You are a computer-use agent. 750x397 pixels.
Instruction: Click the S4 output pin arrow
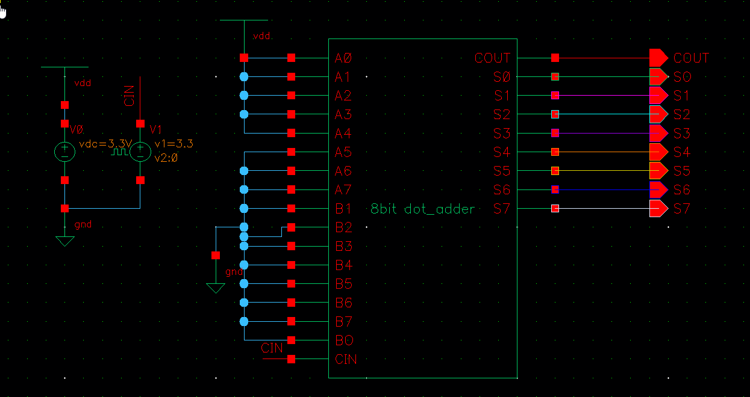click(658, 152)
